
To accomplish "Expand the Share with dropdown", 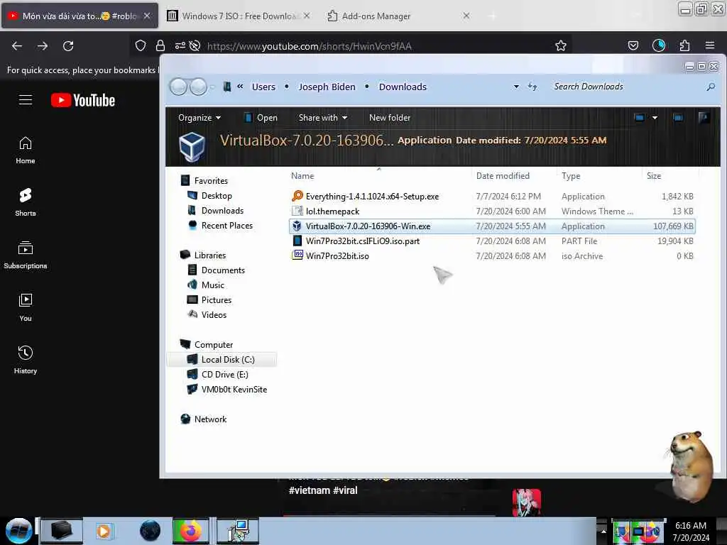I will coord(323,118).
